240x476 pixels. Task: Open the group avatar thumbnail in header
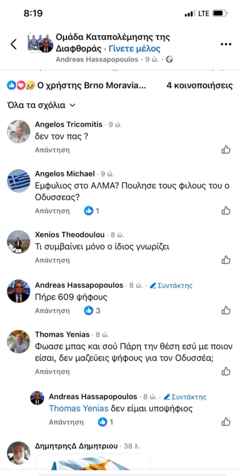pos(40,43)
